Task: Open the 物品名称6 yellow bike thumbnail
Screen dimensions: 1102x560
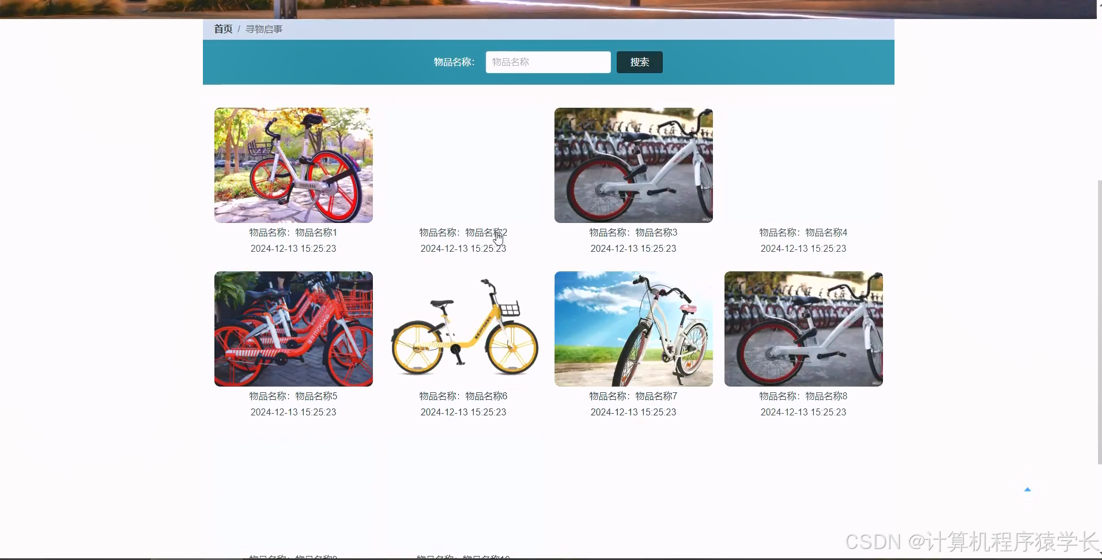Action: pos(463,328)
